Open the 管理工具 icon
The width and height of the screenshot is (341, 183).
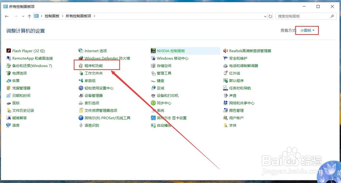point(153,73)
